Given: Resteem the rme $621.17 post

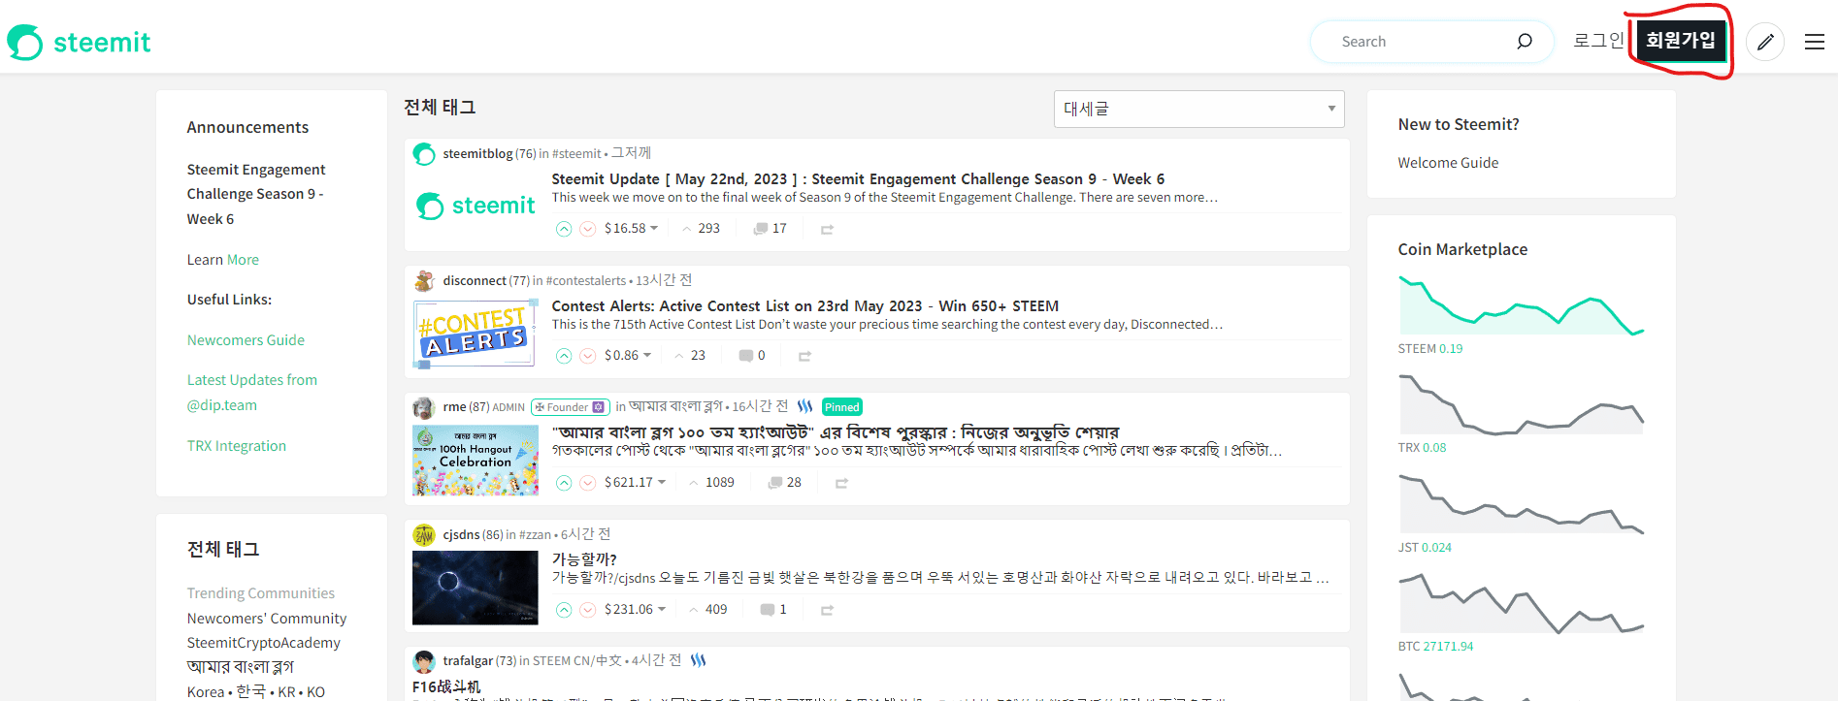Looking at the screenshot, I should [x=841, y=483].
